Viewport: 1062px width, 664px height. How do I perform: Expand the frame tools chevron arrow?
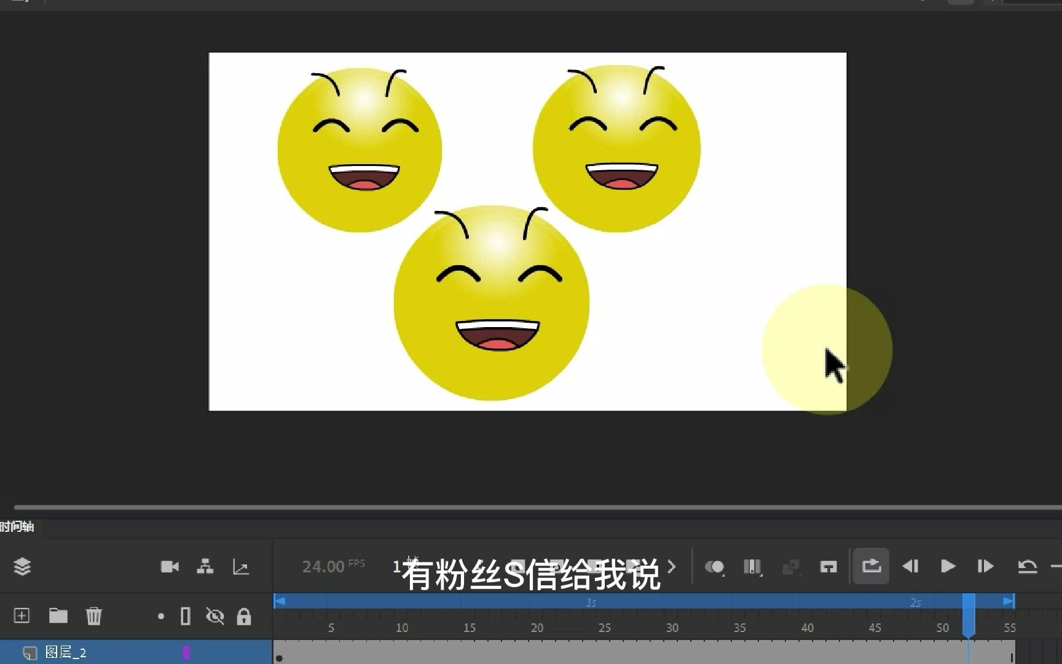pyautogui.click(x=672, y=566)
